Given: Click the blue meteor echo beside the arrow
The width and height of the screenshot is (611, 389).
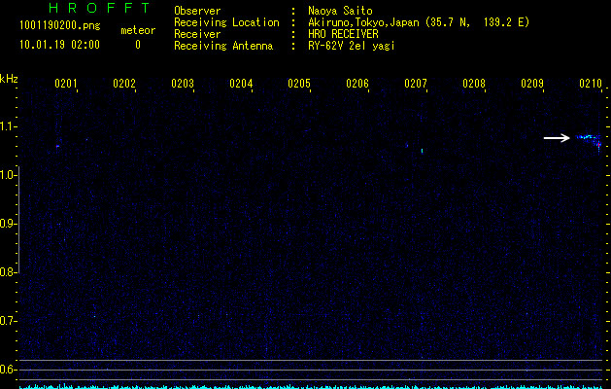Looking at the screenshot, I should [587, 138].
